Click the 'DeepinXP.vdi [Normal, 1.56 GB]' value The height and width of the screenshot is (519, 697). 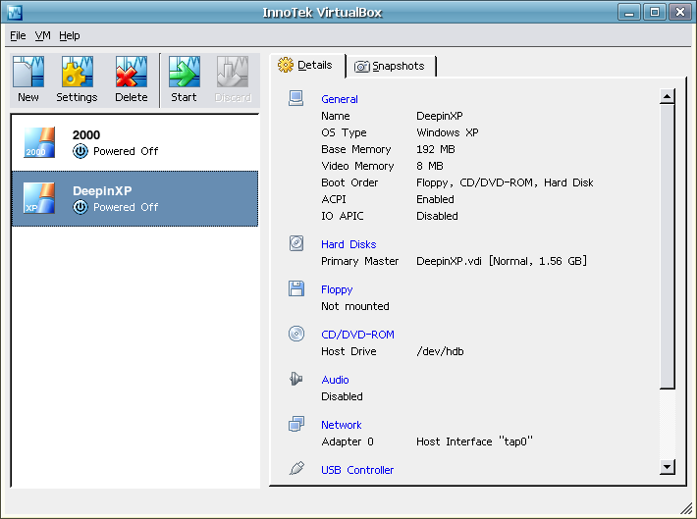click(502, 261)
